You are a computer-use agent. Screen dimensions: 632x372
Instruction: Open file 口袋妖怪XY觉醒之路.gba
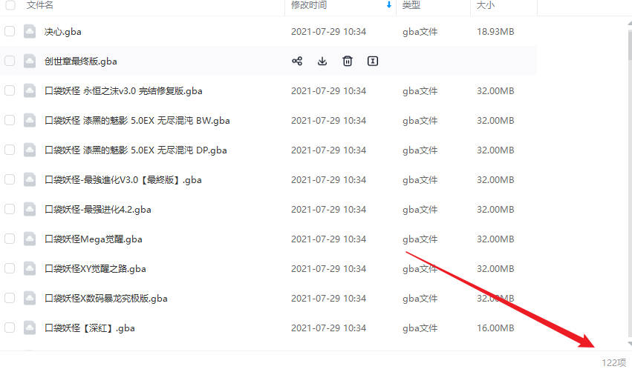click(x=95, y=269)
